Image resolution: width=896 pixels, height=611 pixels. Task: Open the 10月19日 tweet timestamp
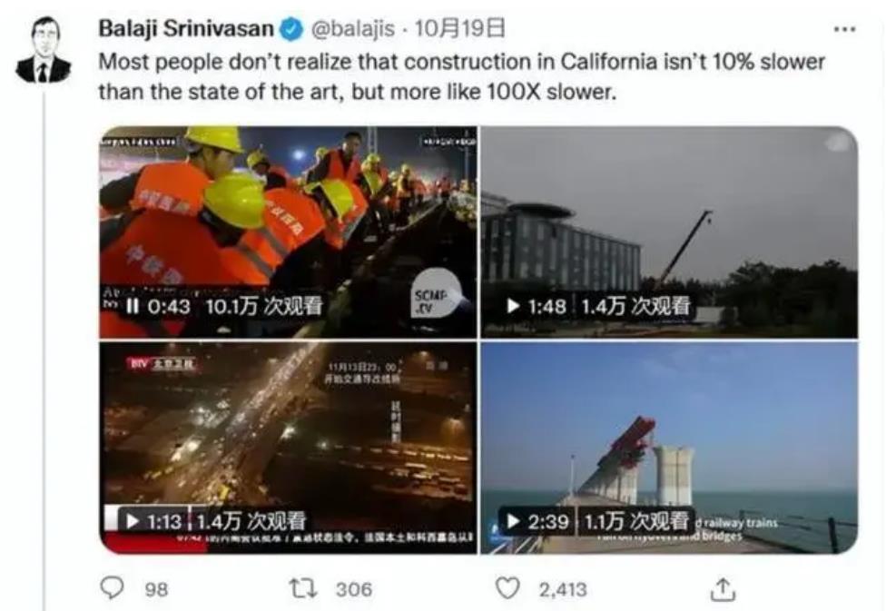(x=460, y=28)
